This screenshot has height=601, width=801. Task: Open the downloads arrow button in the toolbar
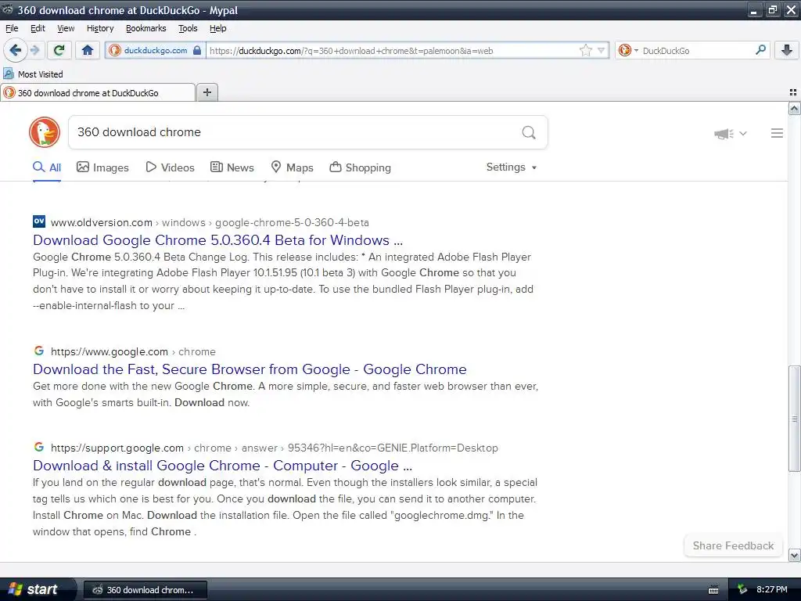click(x=787, y=50)
